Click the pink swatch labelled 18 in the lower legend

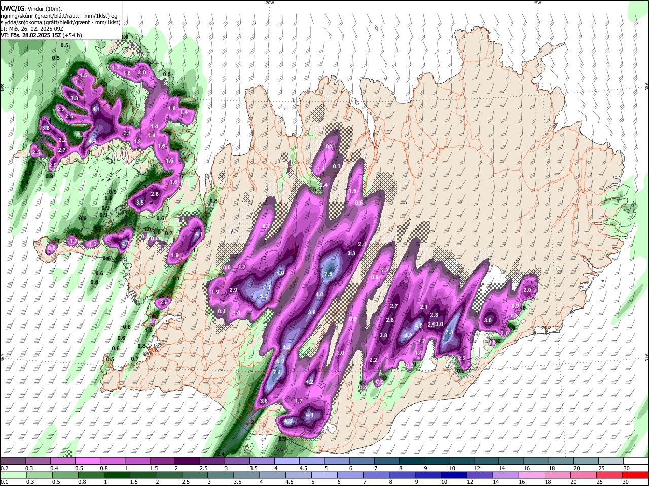[558, 475]
